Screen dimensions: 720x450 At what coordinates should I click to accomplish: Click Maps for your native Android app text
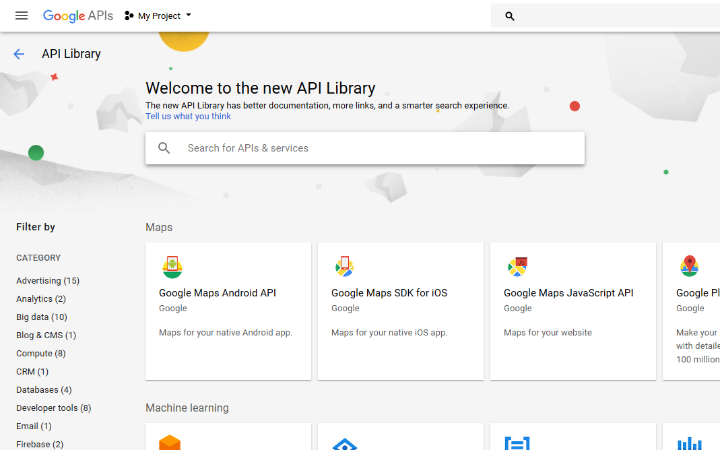pyautogui.click(x=226, y=333)
